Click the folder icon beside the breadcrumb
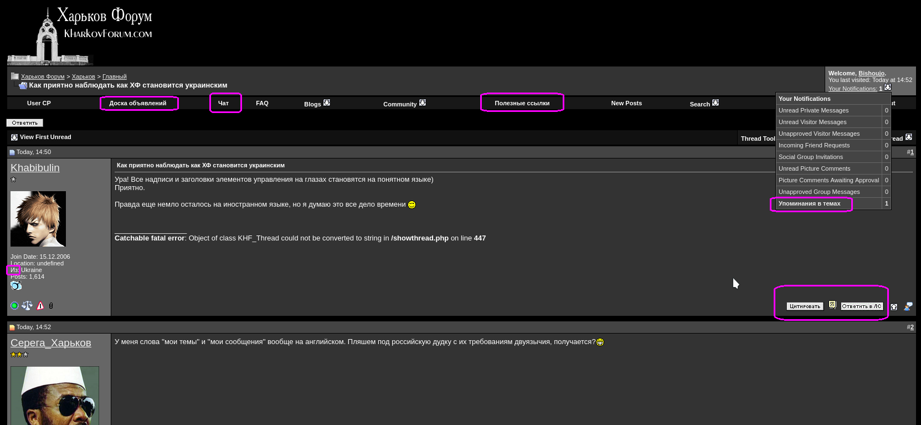 15,76
